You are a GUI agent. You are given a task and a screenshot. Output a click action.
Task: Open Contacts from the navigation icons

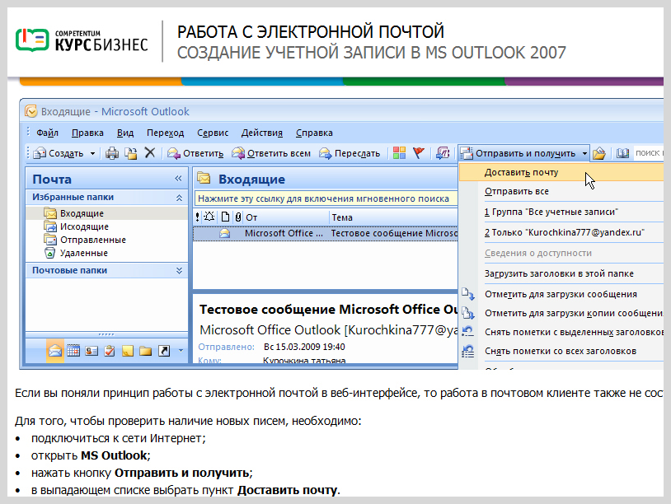pyautogui.click(x=91, y=351)
